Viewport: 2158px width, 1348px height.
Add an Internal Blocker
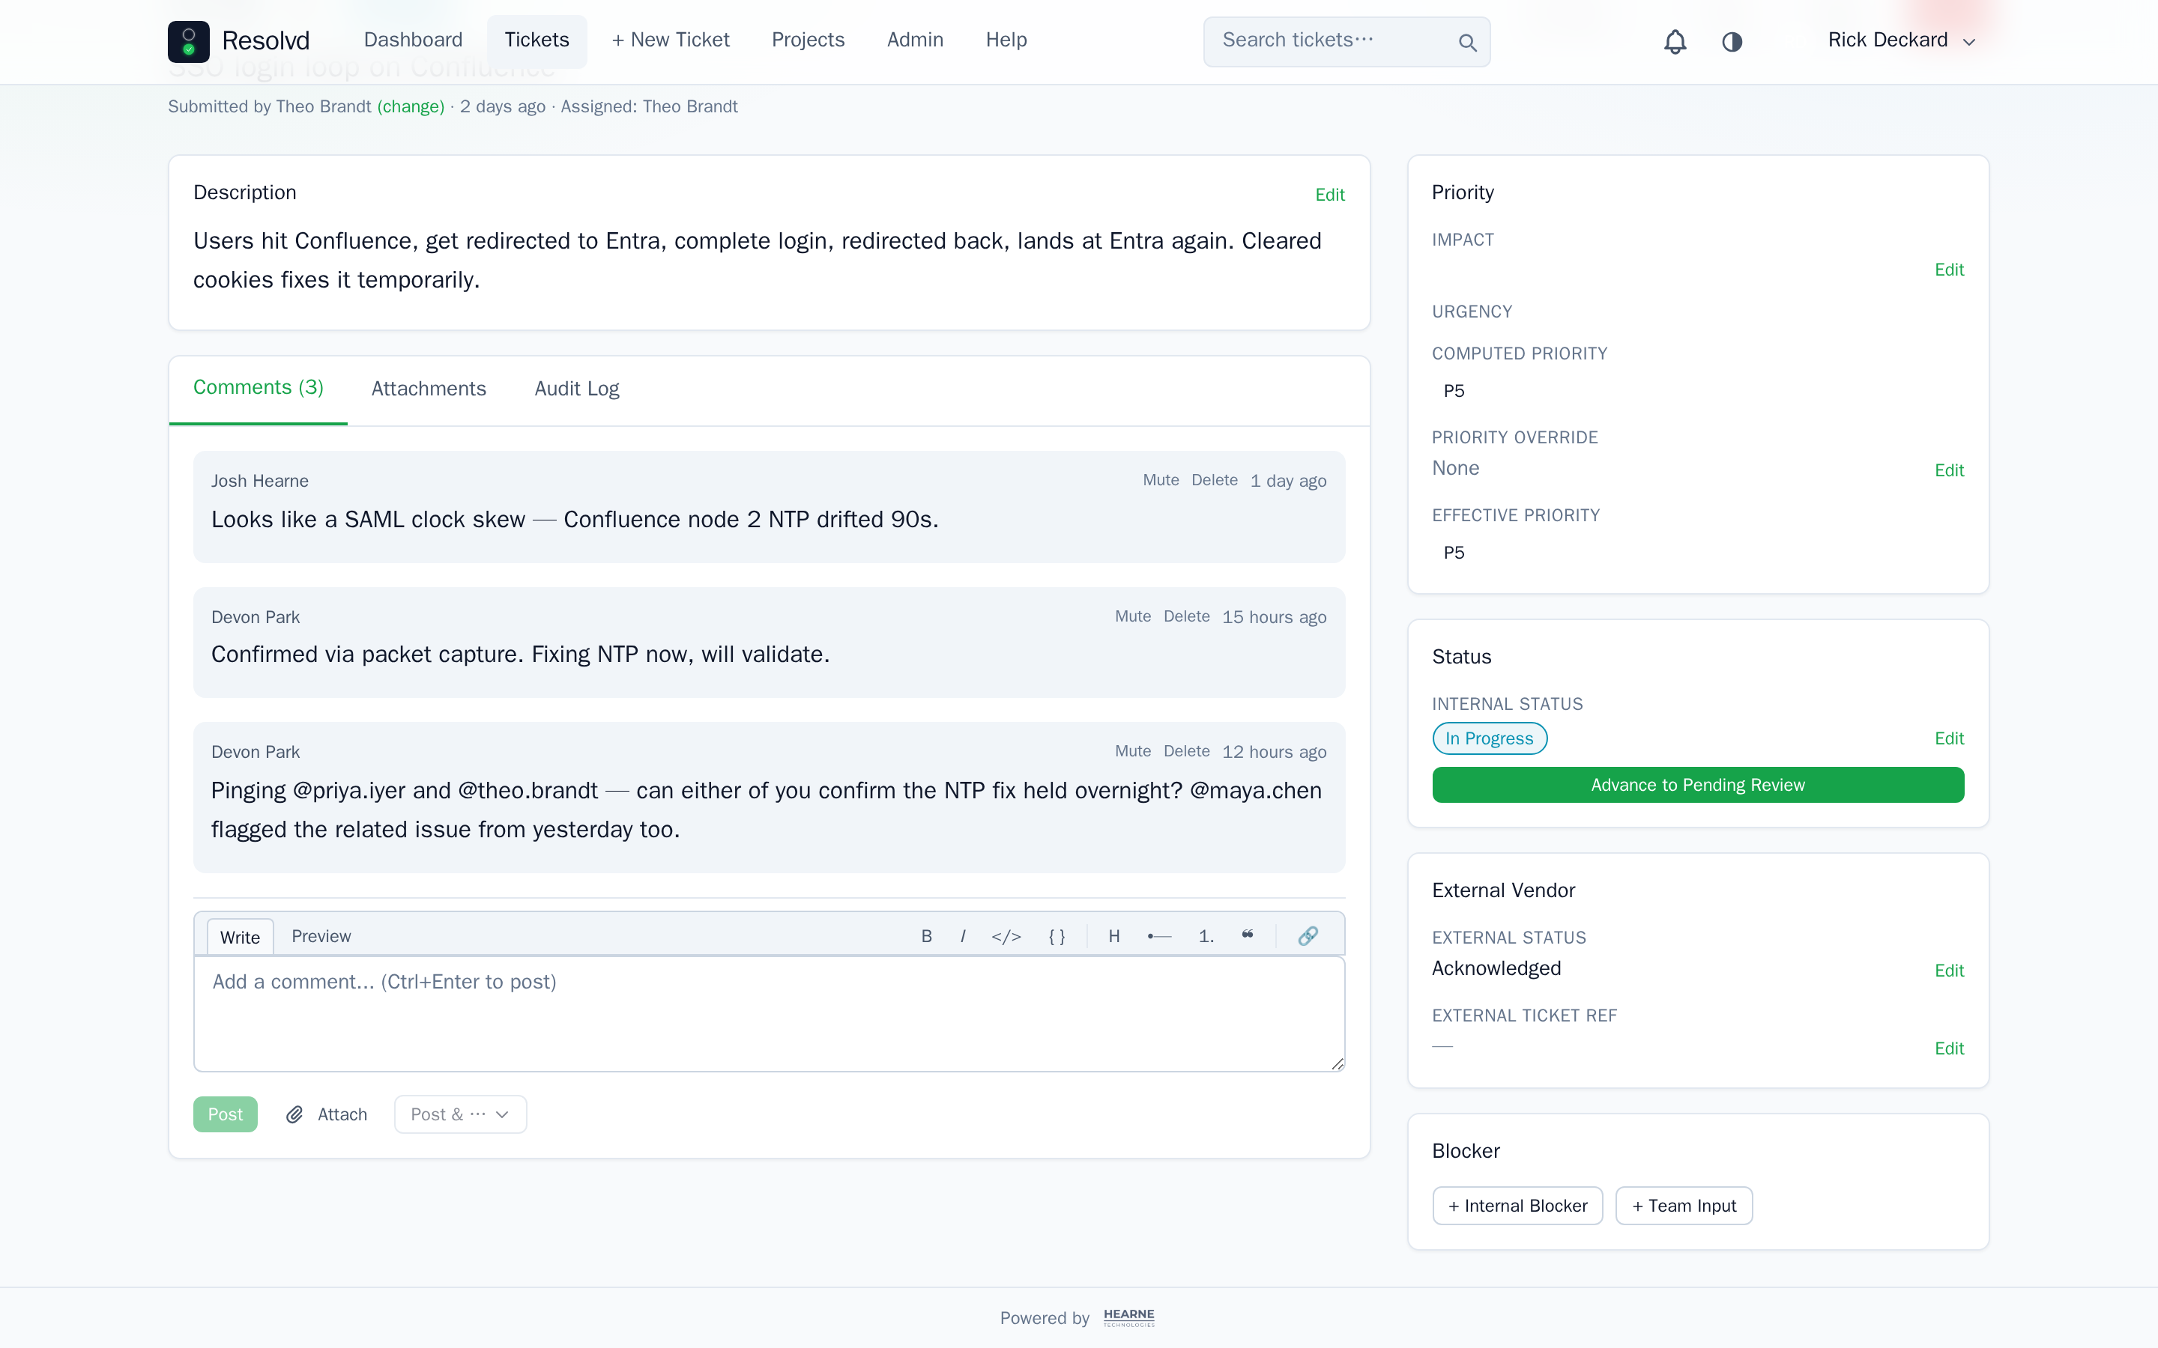click(x=1518, y=1206)
